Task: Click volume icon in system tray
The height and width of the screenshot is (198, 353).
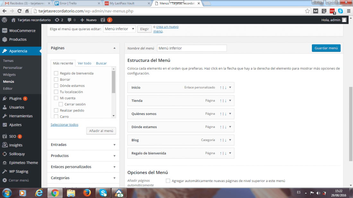Action: pyautogui.click(x=318, y=193)
